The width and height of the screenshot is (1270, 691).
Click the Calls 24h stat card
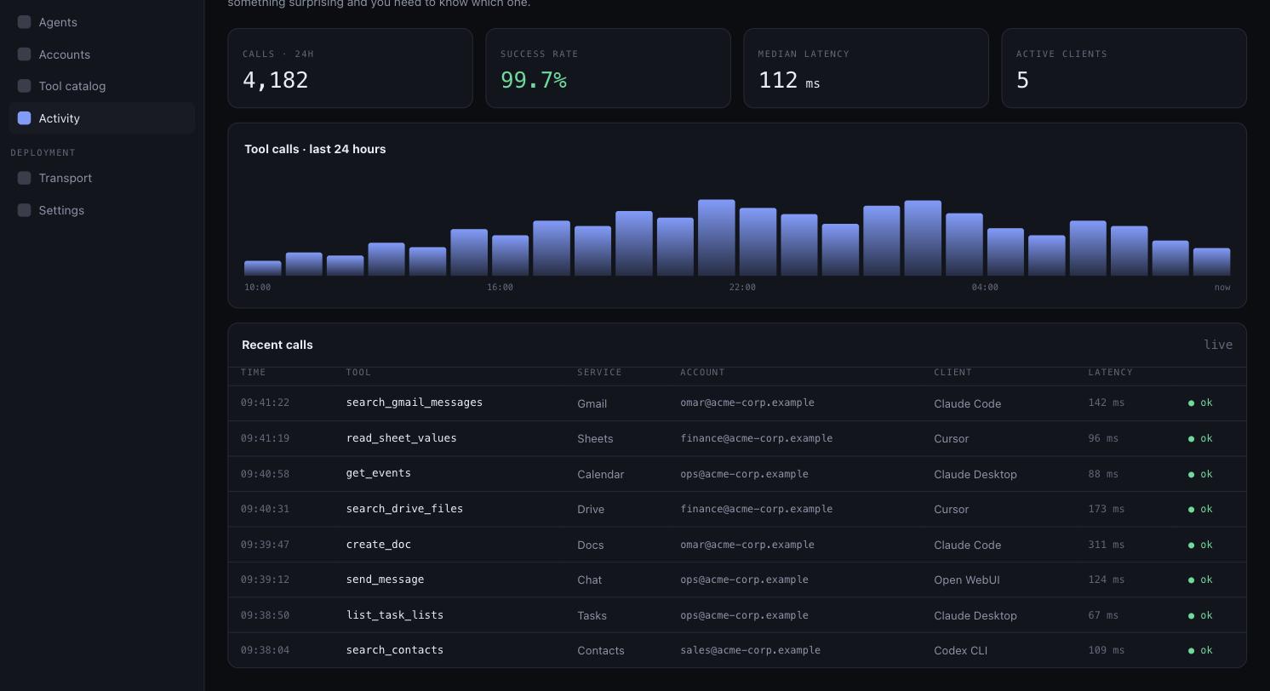350,68
